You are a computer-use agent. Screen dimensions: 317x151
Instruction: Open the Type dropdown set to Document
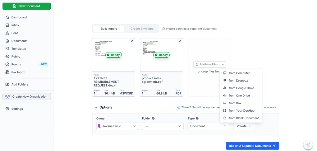[x=208, y=126]
